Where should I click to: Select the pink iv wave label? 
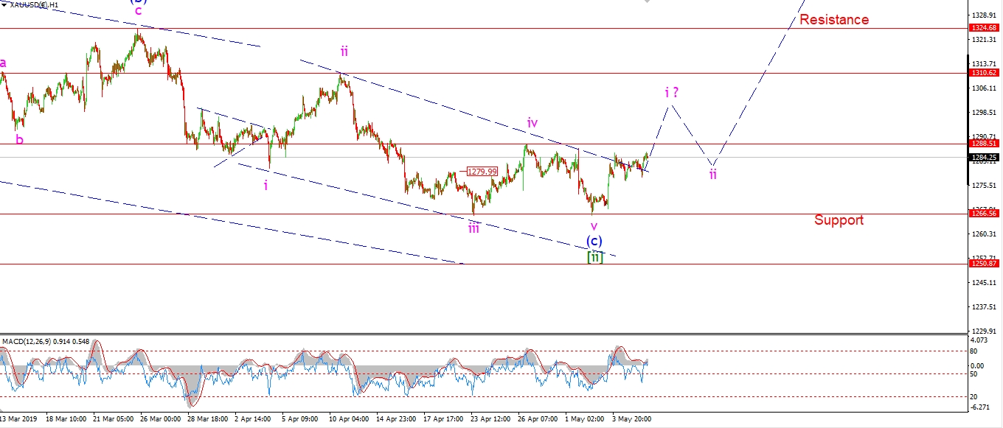click(533, 122)
